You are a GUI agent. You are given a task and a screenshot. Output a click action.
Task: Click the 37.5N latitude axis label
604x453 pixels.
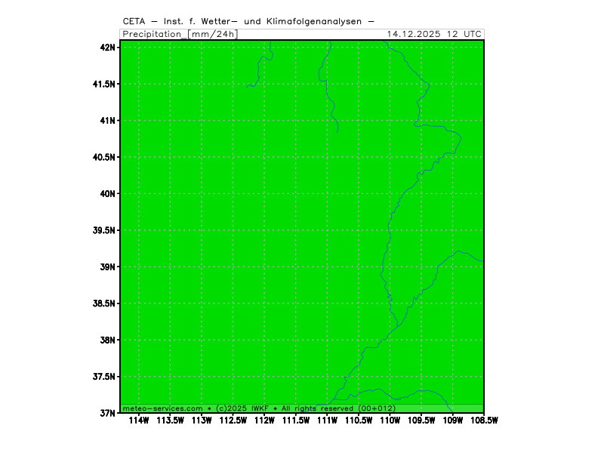point(104,377)
